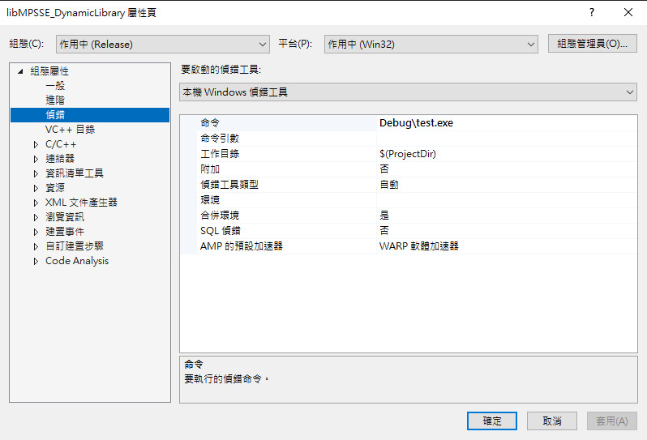Select the 命令引數 property row
The image size is (647, 440).
[408, 138]
